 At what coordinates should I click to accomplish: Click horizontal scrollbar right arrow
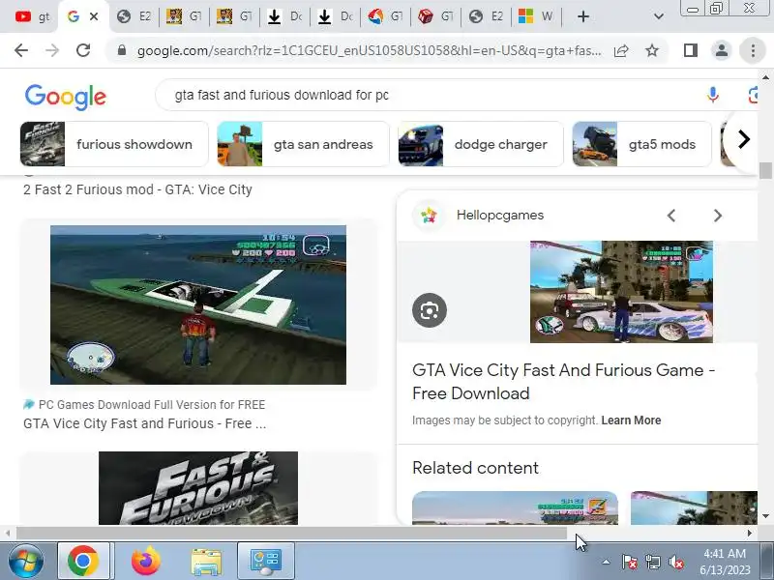tap(749, 534)
